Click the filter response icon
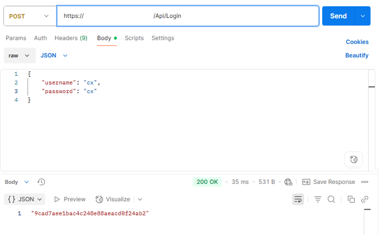The height and width of the screenshot is (235, 386). click(x=318, y=199)
